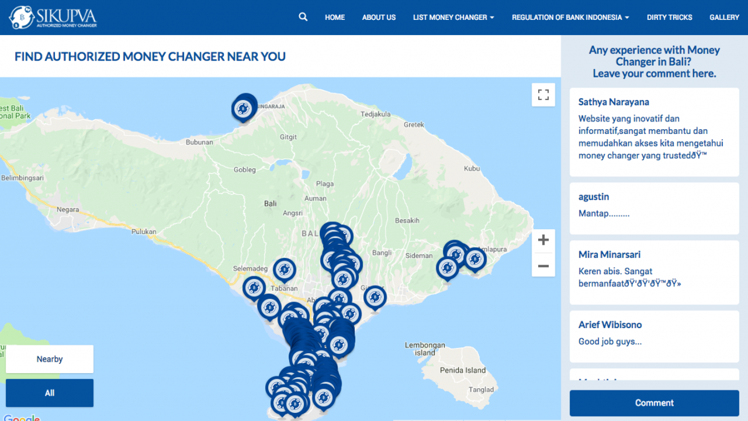Viewport: 748px width, 421px height.
Task: Click the Tejakula label on map
Action: [375, 114]
